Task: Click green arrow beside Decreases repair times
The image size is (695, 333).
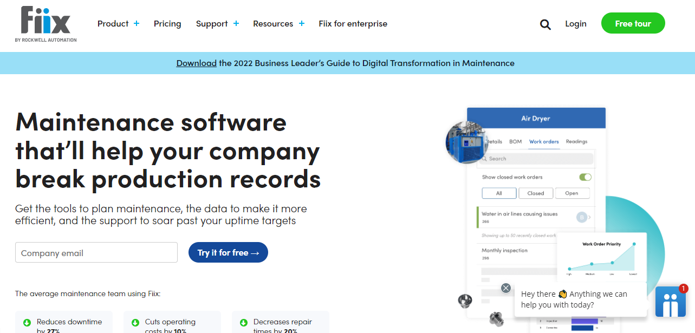Action: coord(244,323)
